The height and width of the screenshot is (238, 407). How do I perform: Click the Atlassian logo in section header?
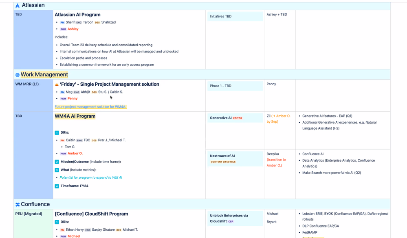[x=18, y=5]
